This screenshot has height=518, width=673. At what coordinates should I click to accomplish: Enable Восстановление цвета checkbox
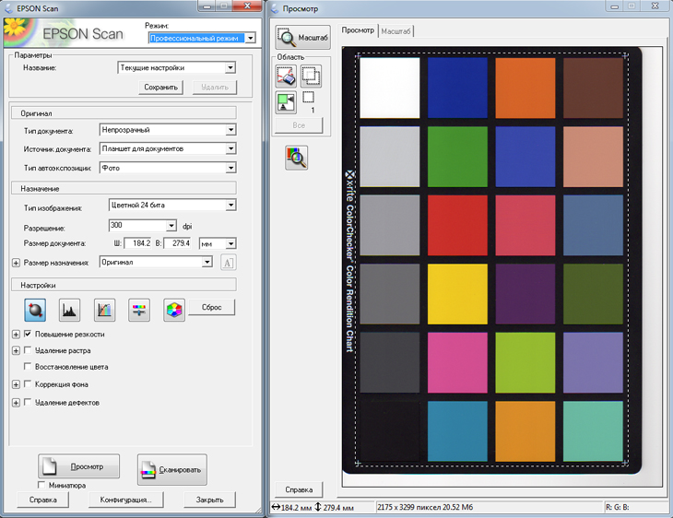coord(28,366)
